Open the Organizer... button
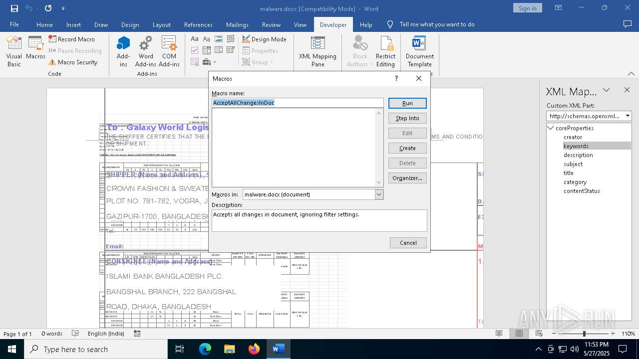The image size is (639, 359). pos(407,178)
